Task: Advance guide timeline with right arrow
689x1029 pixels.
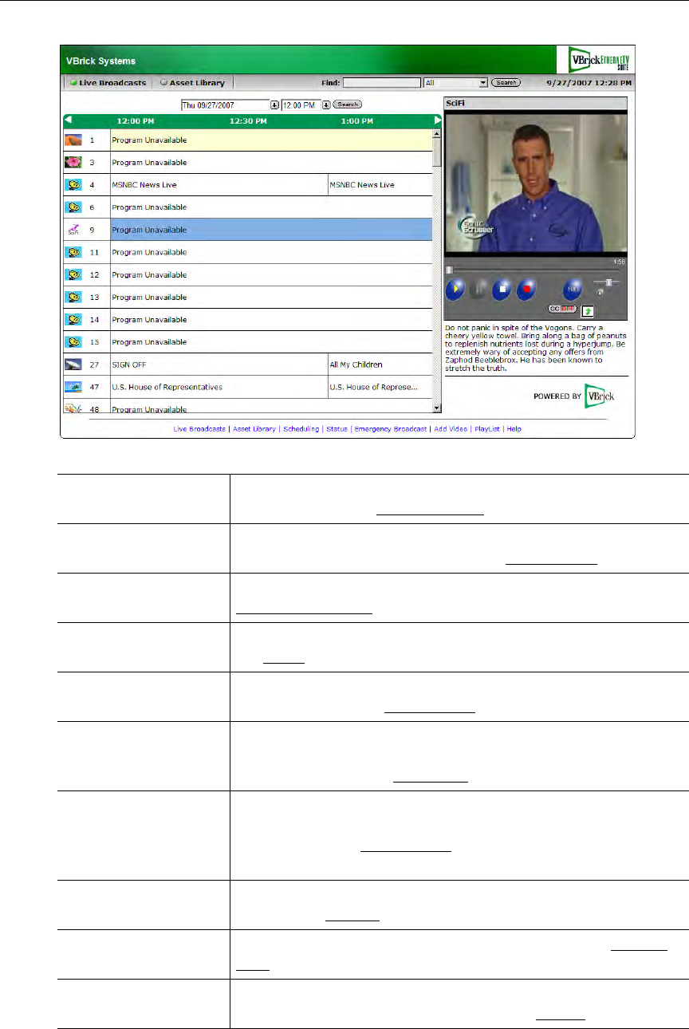Action: (437, 120)
